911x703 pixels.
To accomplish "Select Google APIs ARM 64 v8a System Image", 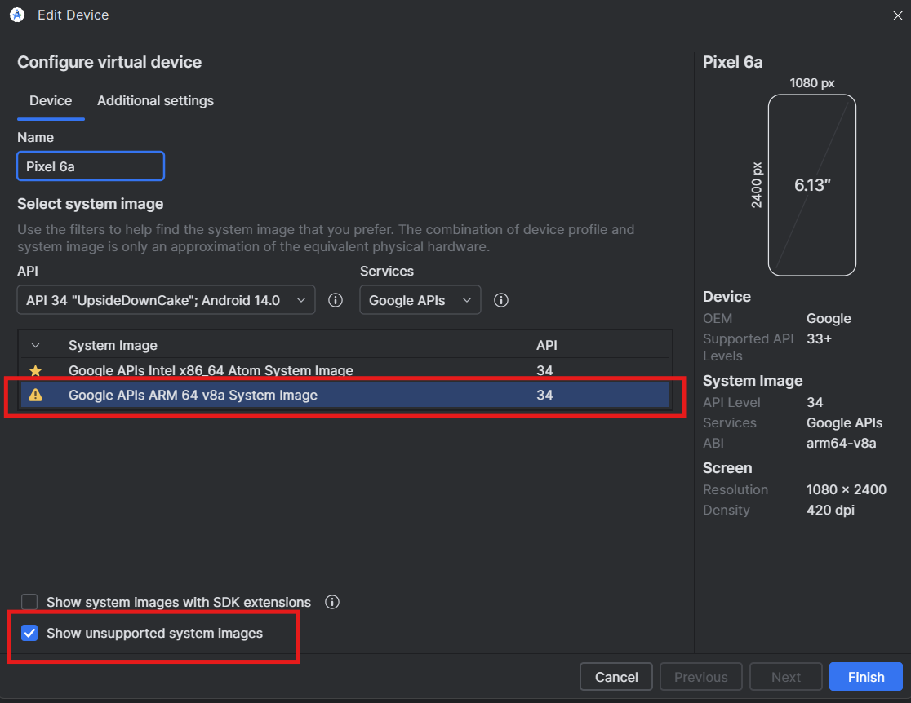I will pyautogui.click(x=193, y=395).
